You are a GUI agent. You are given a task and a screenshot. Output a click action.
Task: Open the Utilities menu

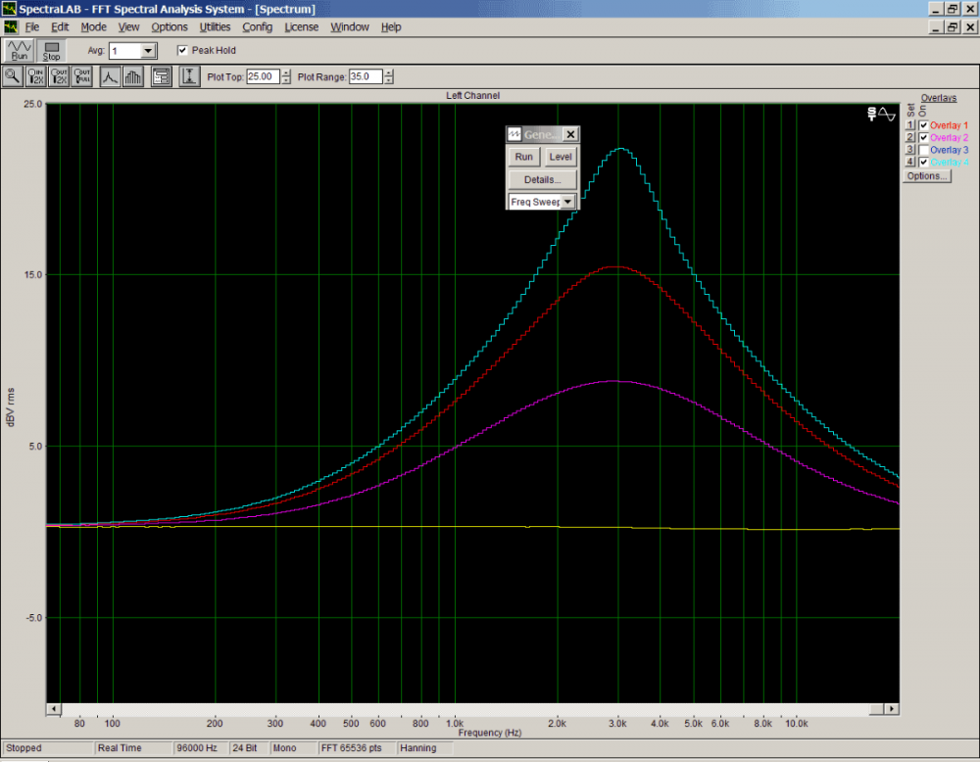[x=215, y=26]
